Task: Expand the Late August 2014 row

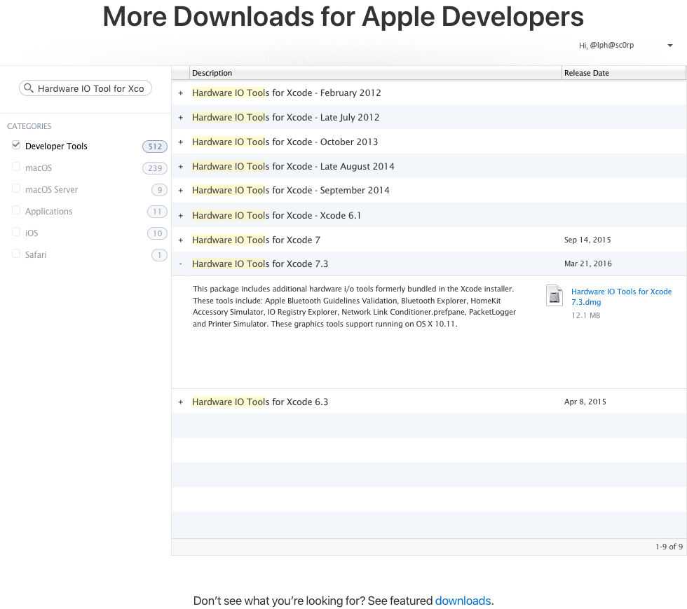Action: pyautogui.click(x=181, y=167)
